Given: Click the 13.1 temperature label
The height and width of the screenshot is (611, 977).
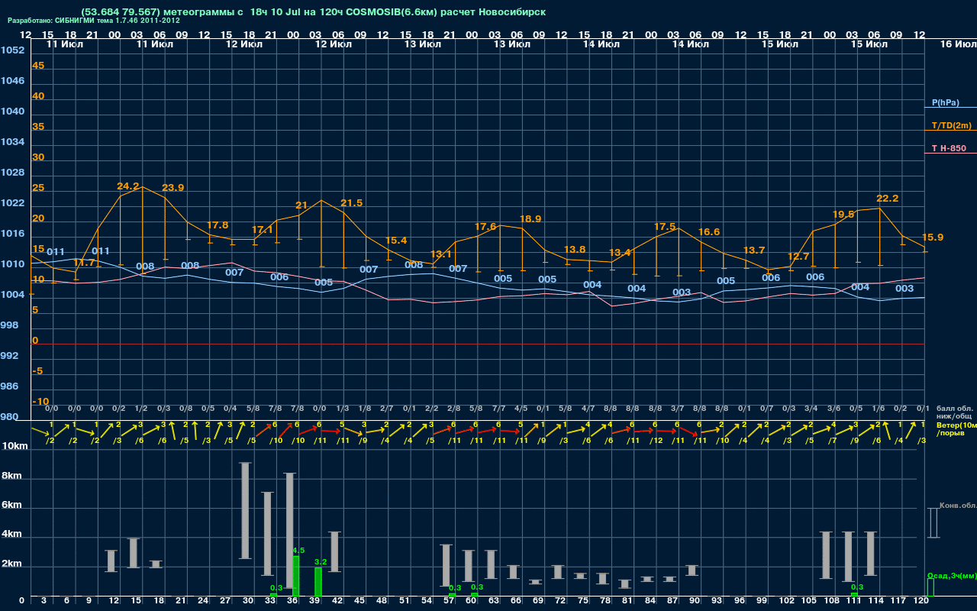Looking at the screenshot, I should pos(441,254).
